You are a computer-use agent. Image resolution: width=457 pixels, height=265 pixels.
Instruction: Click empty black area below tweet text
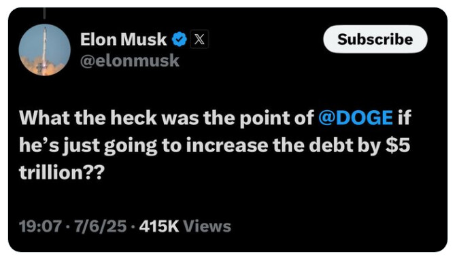227,201
